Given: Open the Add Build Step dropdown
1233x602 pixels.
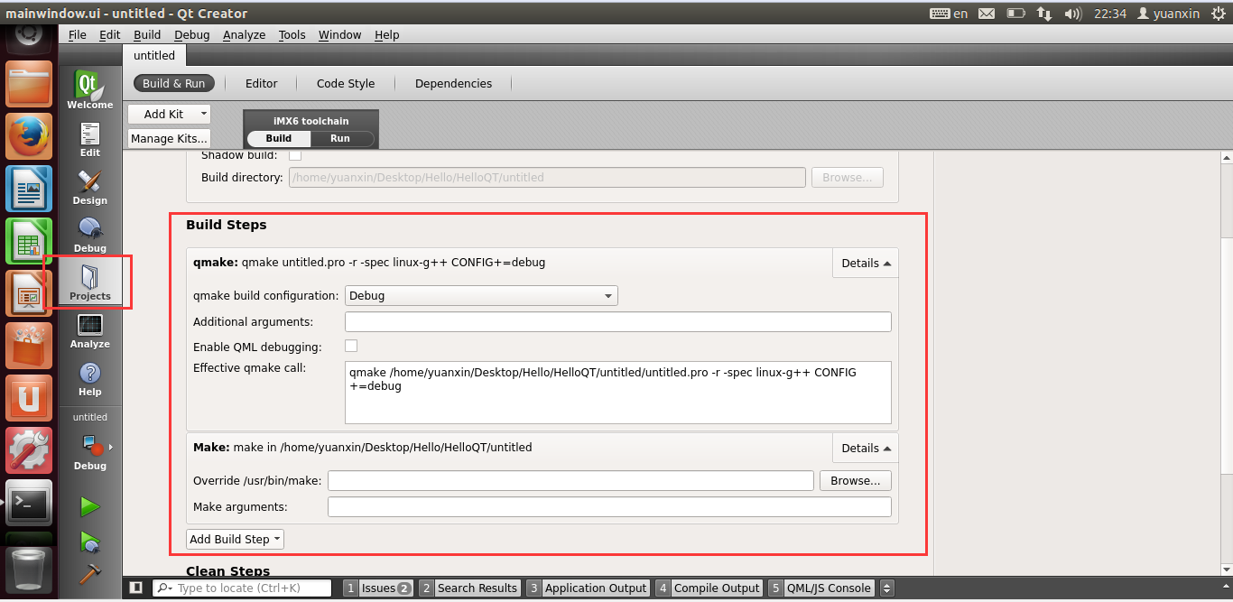Looking at the screenshot, I should pyautogui.click(x=235, y=539).
